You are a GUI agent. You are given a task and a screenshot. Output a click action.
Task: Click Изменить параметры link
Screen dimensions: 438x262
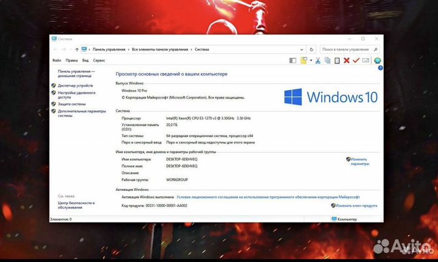[360, 161]
